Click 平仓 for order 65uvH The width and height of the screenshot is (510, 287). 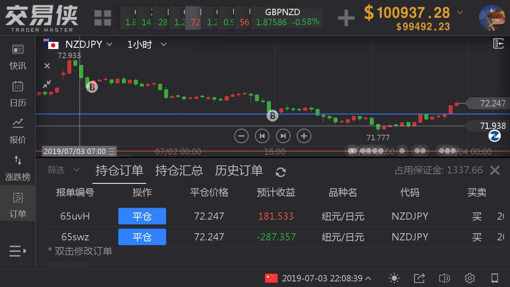point(142,216)
